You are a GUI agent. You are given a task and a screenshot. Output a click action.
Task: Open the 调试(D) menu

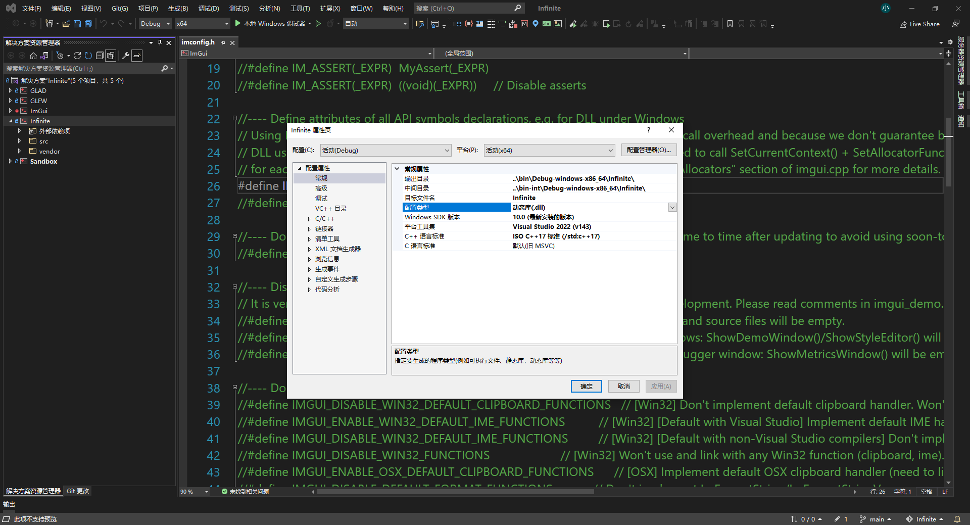(x=209, y=8)
